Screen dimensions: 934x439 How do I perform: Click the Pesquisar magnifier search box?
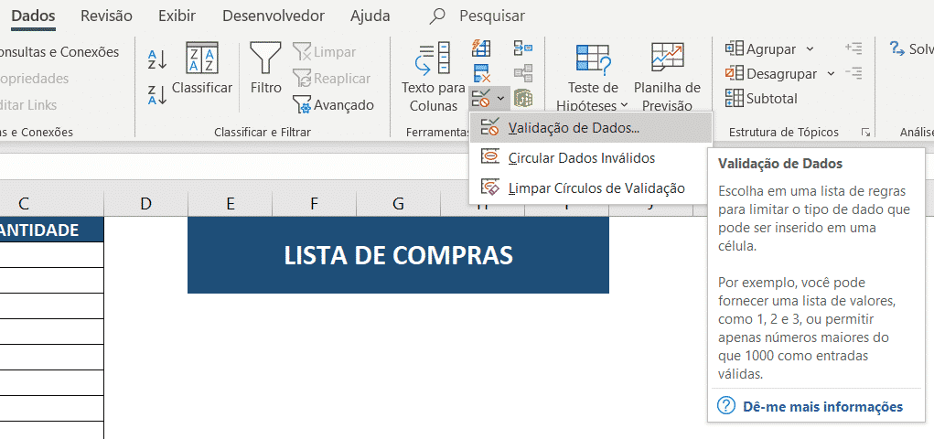[x=478, y=16]
